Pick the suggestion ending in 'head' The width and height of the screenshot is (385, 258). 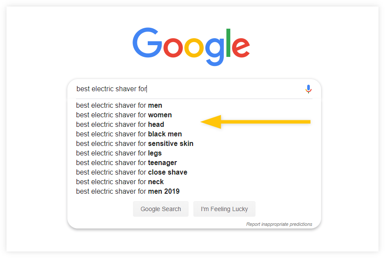(x=120, y=124)
